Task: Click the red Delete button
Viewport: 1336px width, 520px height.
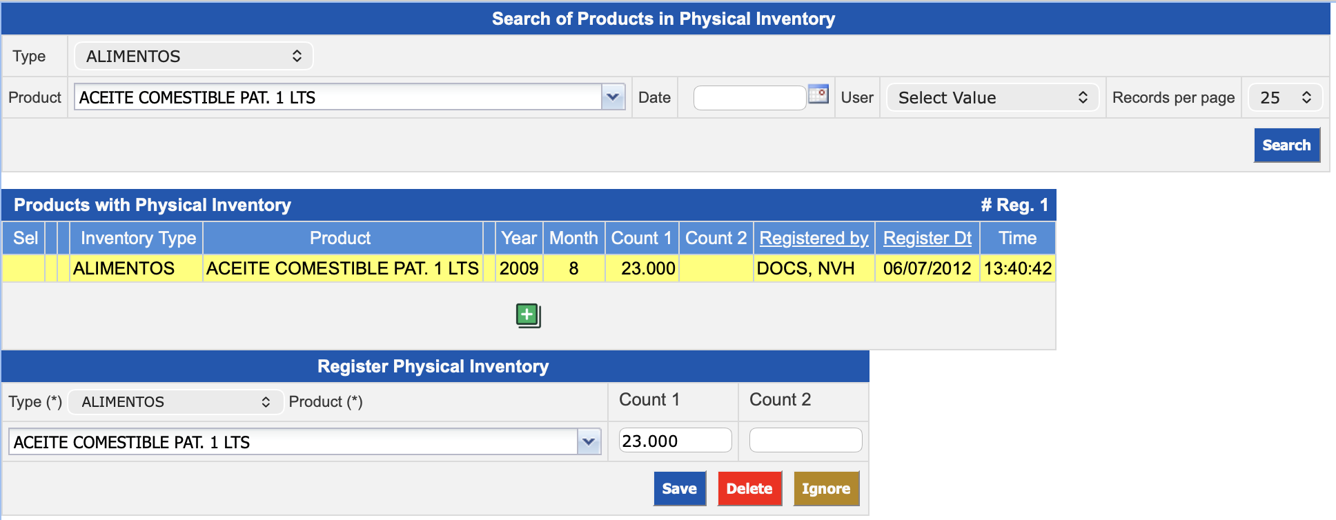Action: (749, 489)
